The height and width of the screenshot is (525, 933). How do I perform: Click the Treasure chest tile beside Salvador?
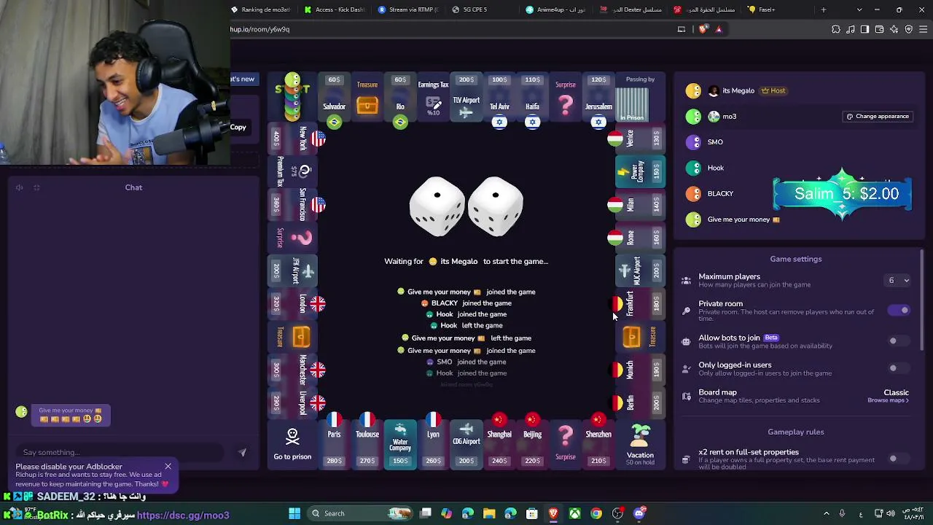(367, 98)
